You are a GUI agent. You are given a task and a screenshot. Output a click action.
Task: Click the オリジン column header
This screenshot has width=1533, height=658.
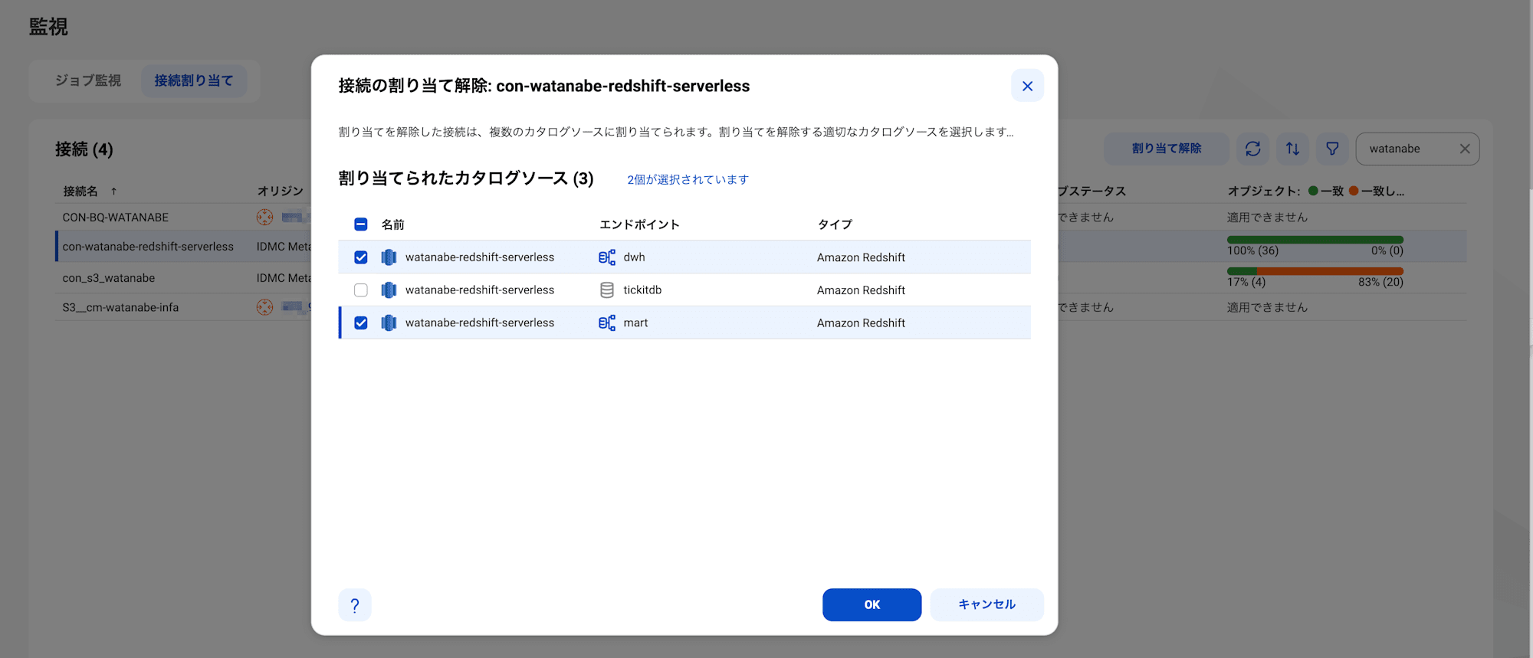(280, 191)
